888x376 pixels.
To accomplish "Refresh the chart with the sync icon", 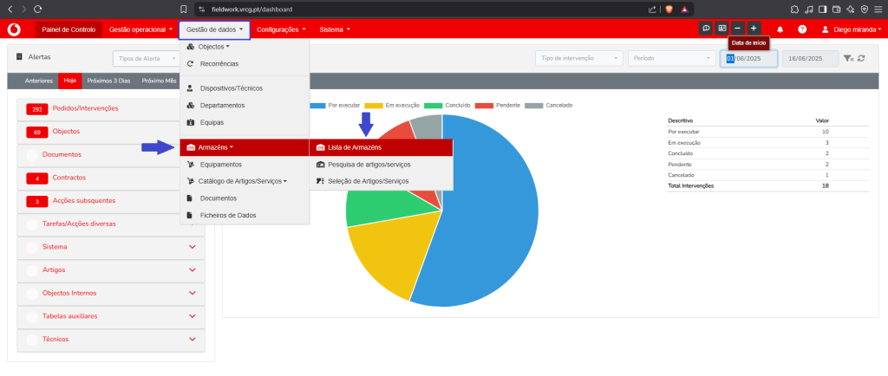I will (861, 58).
